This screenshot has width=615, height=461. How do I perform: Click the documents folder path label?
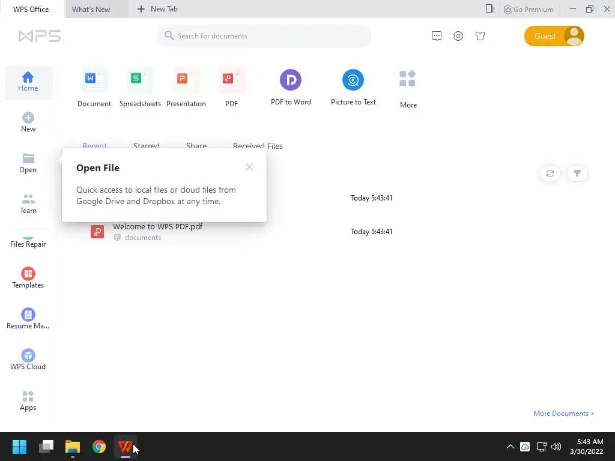[143, 238]
